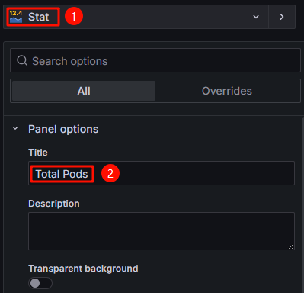Click the Description field label
Image resolution: width=304 pixels, height=293 pixels.
click(x=54, y=204)
